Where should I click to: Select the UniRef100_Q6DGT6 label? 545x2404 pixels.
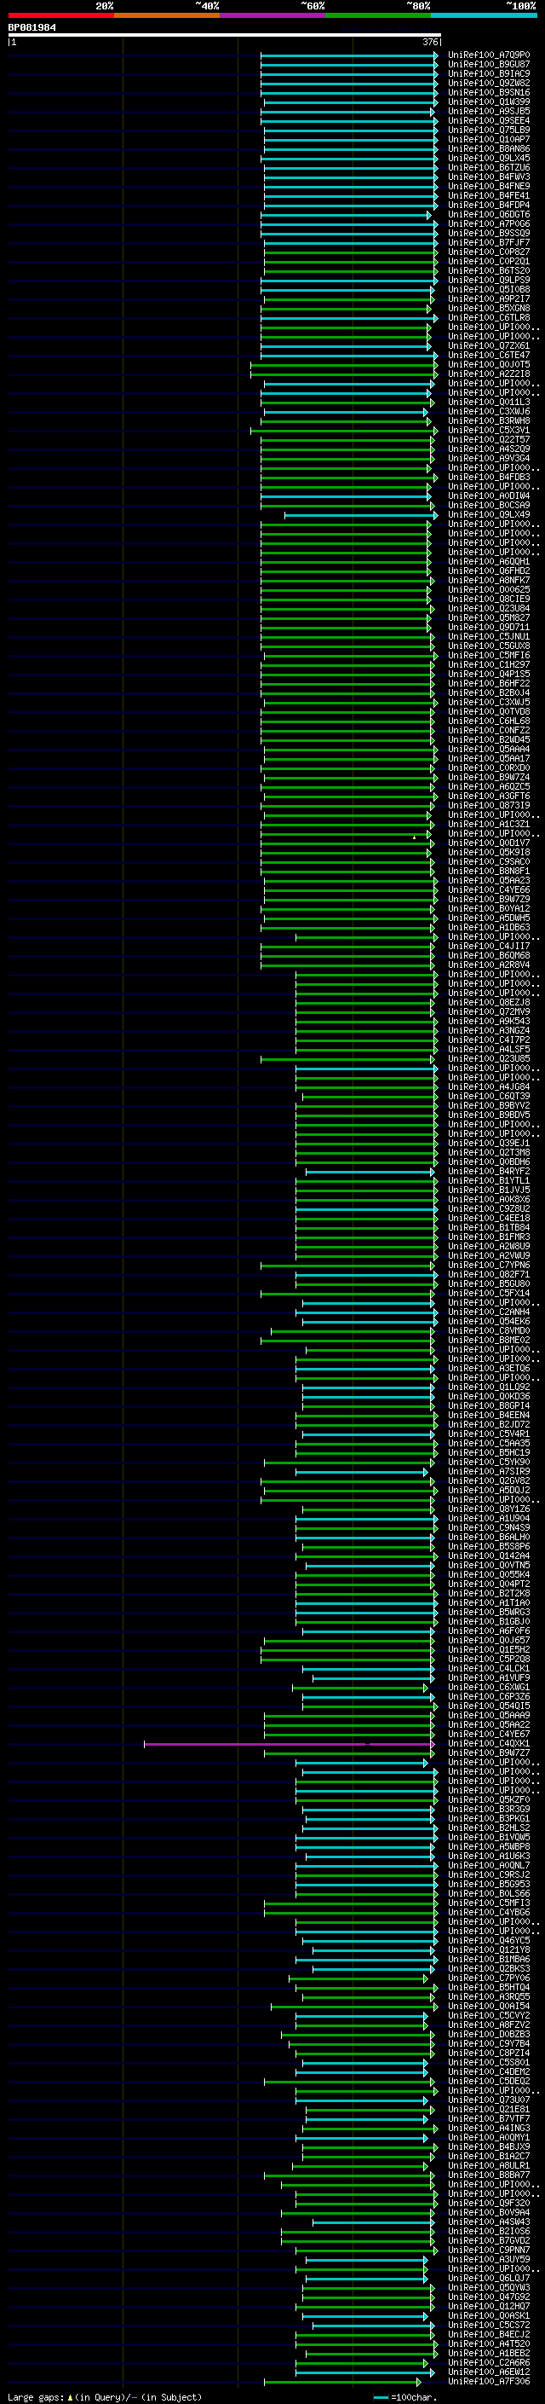click(x=488, y=215)
